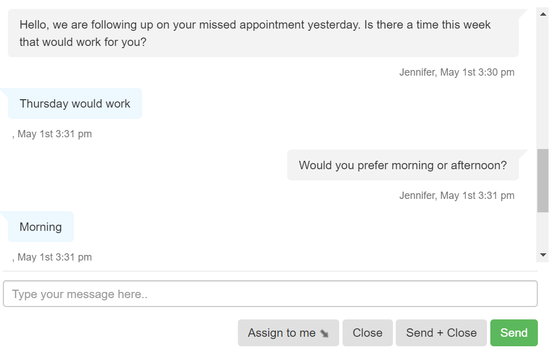This screenshot has height=353, width=553.
Task: Click the divider line above the message box
Action: (270, 271)
